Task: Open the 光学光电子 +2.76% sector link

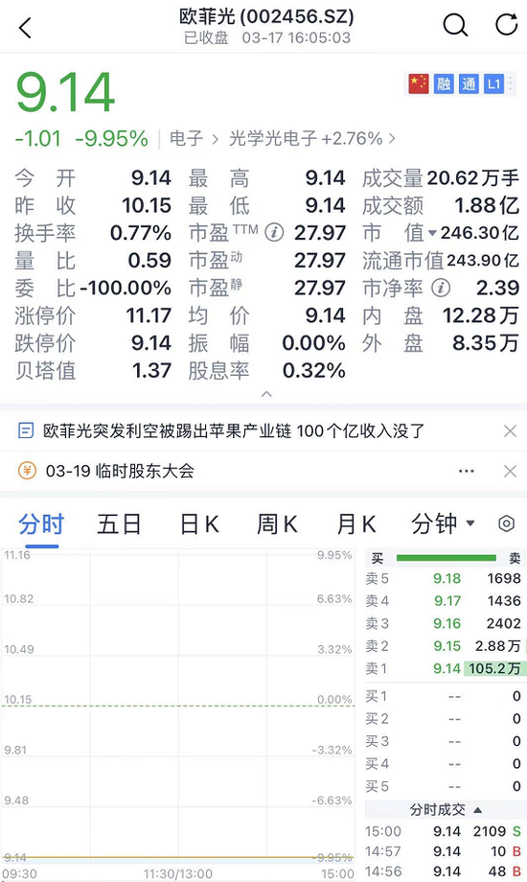Action: point(306,138)
